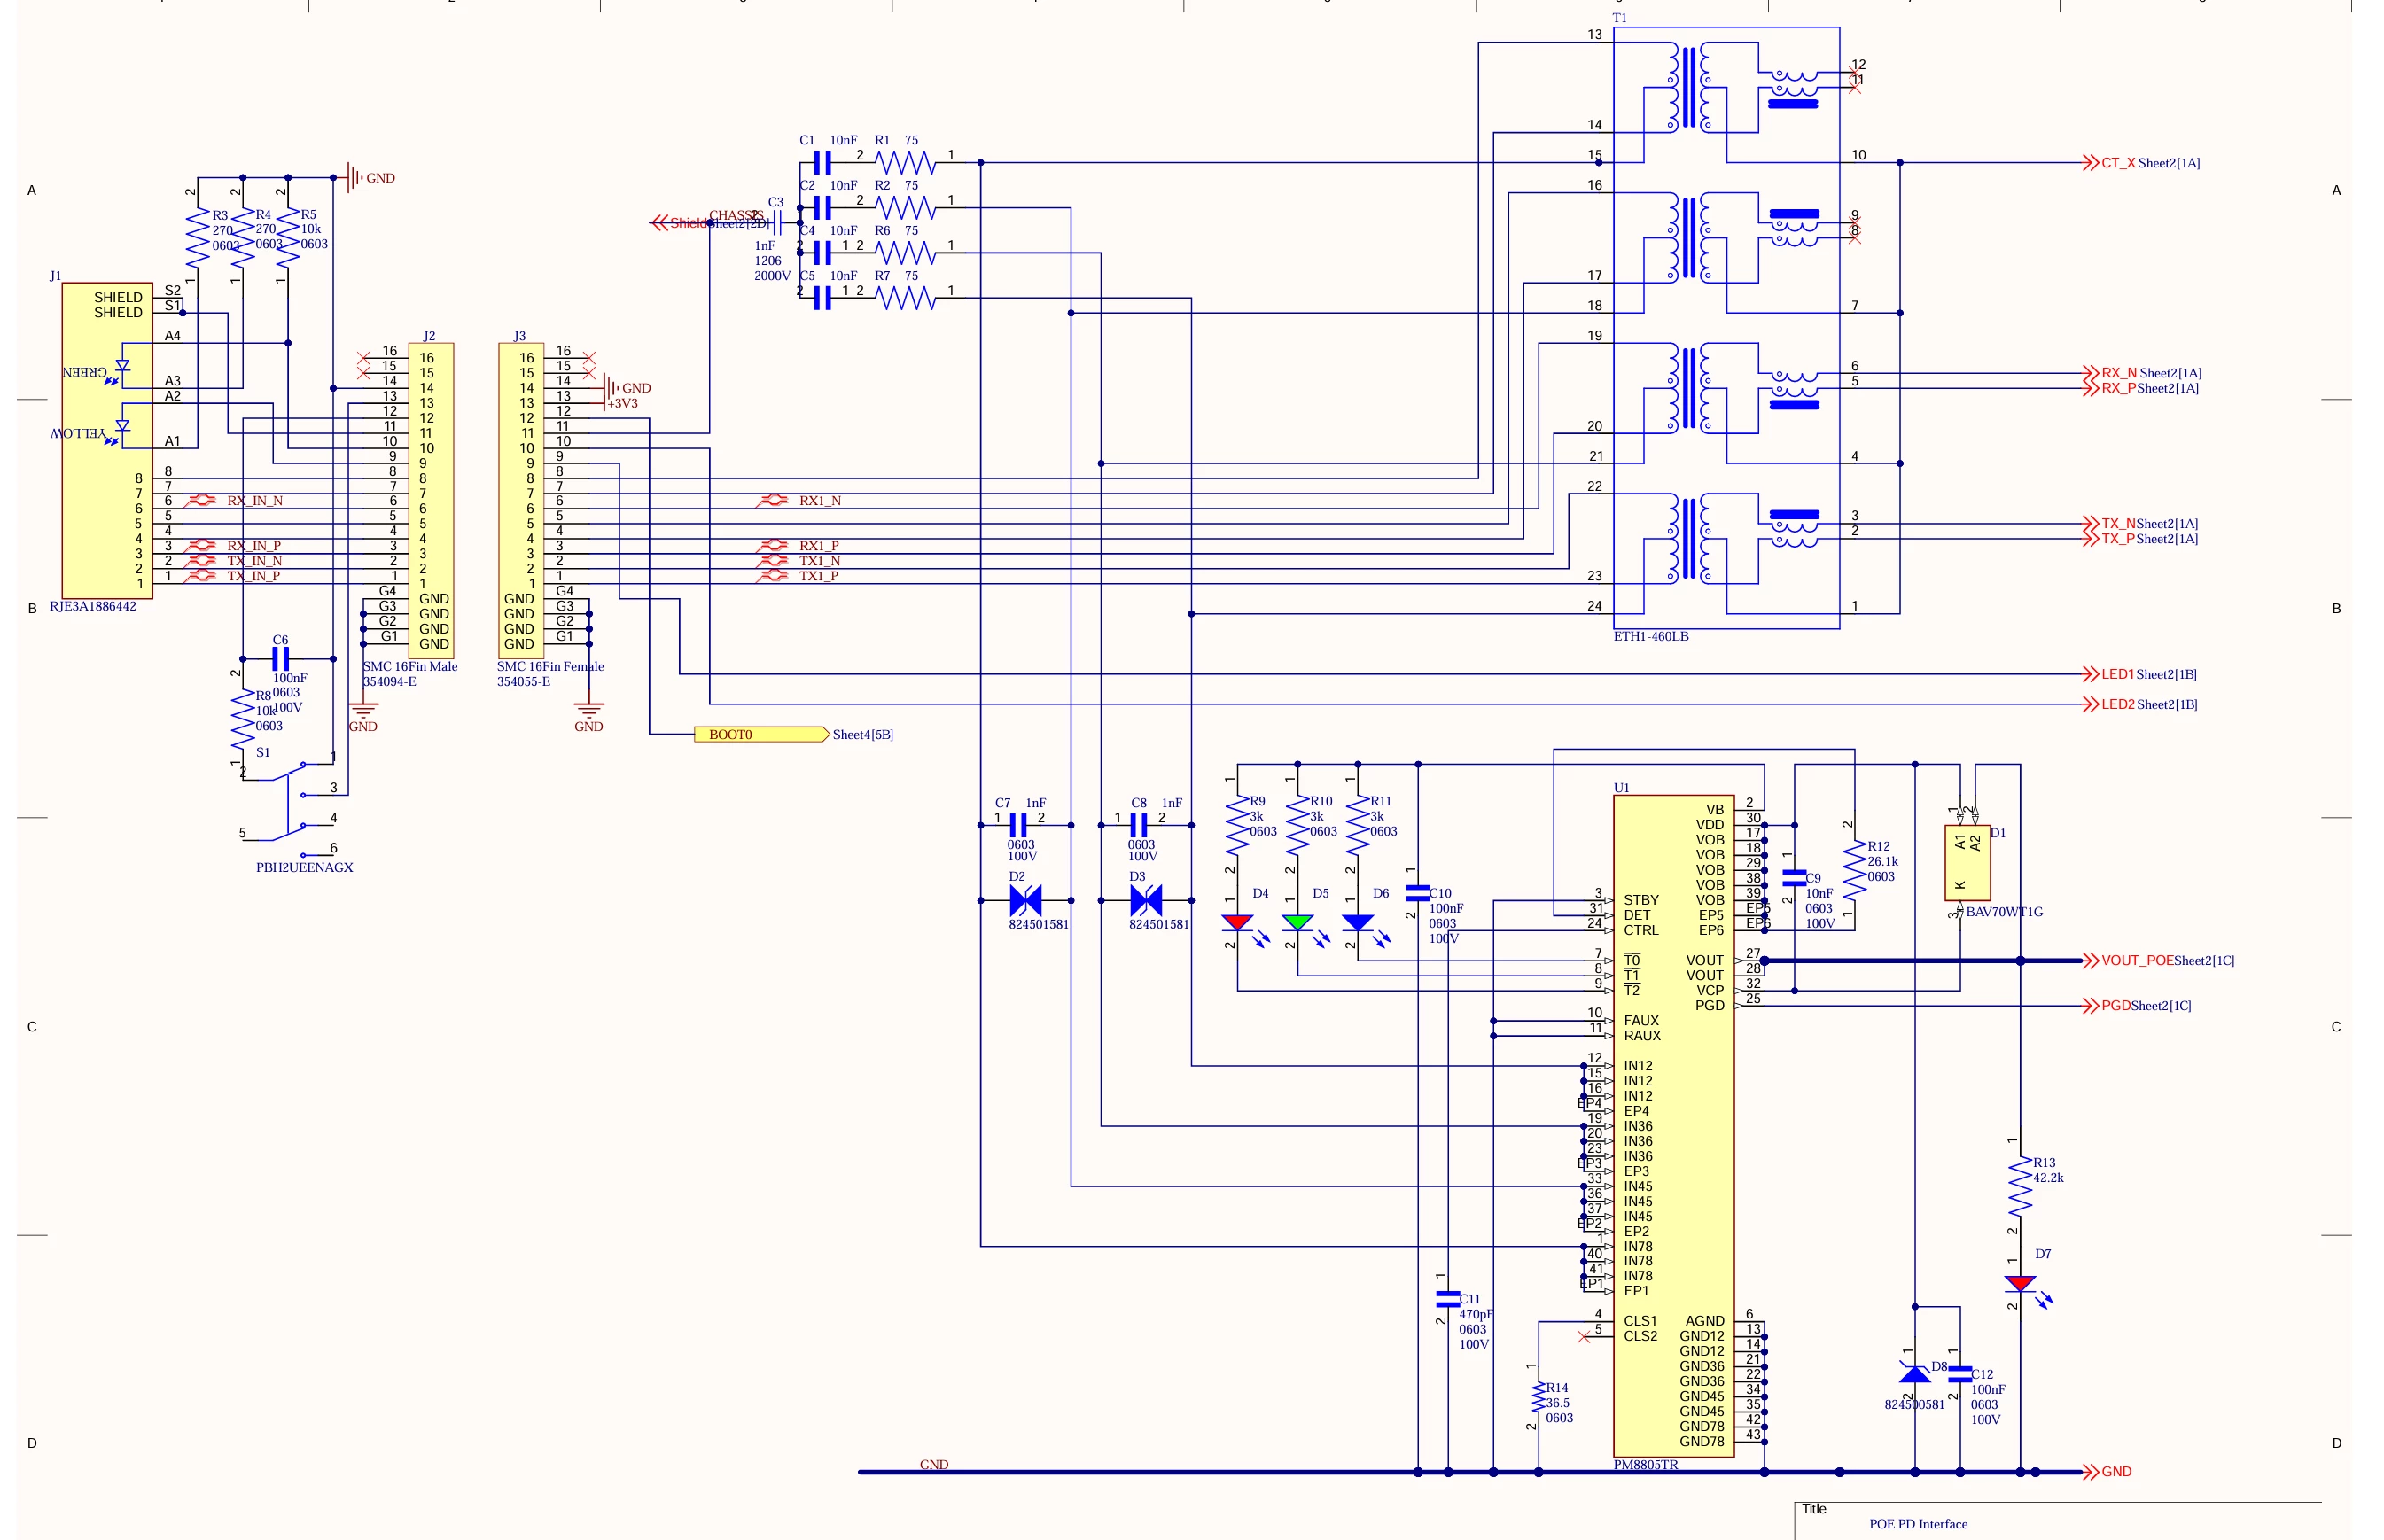Click capacitor C6 symbol
Image resolution: width=2384 pixels, height=1540 pixels.
click(281, 659)
